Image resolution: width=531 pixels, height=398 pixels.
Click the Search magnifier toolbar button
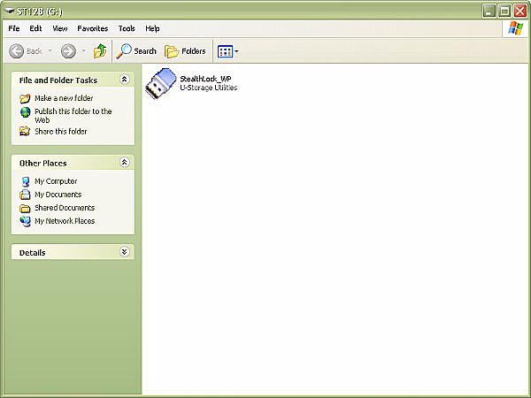(x=136, y=51)
